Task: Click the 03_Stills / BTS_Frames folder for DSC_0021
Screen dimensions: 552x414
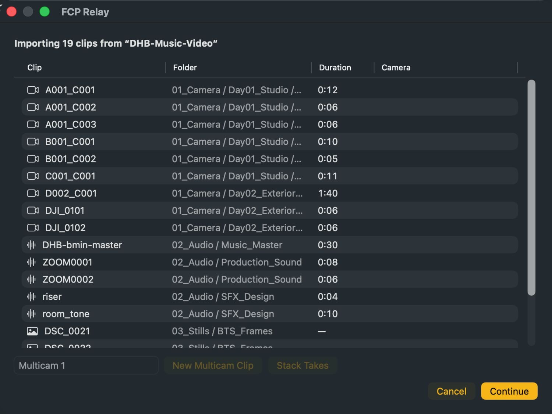Action: [x=222, y=331]
